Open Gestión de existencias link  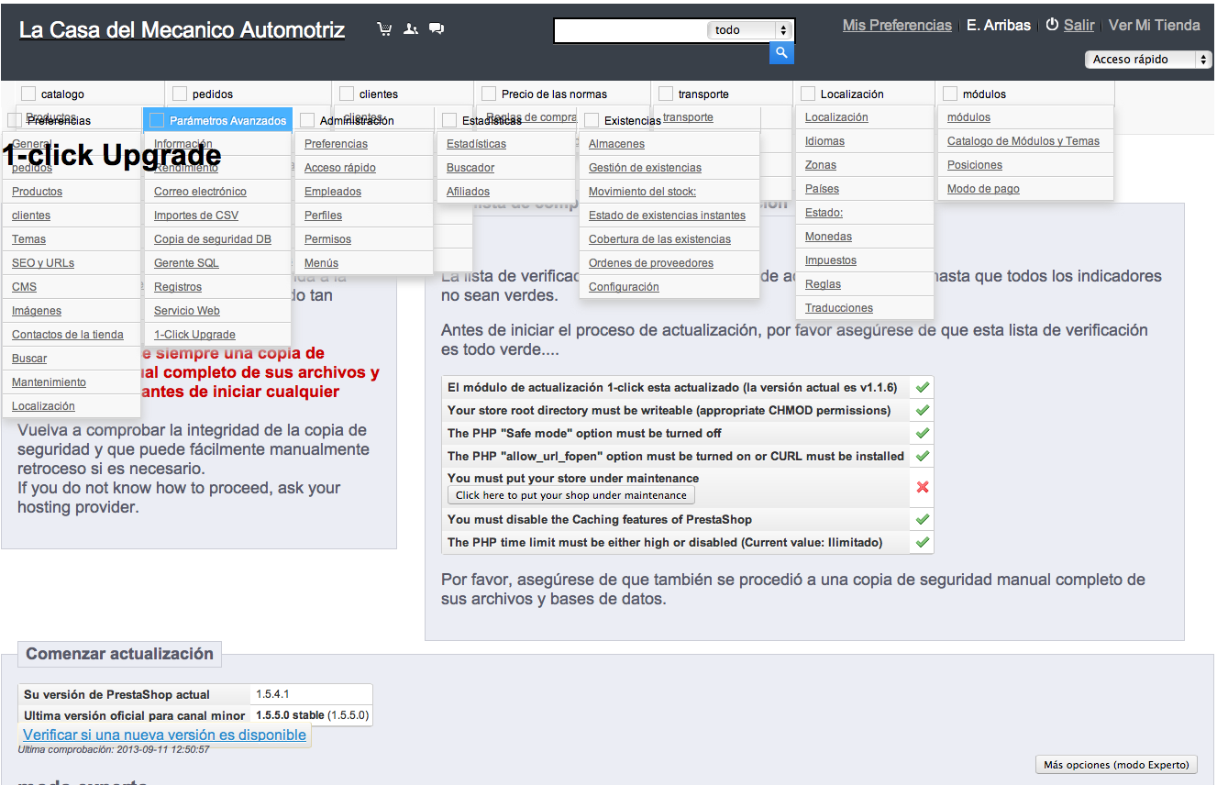[645, 168]
